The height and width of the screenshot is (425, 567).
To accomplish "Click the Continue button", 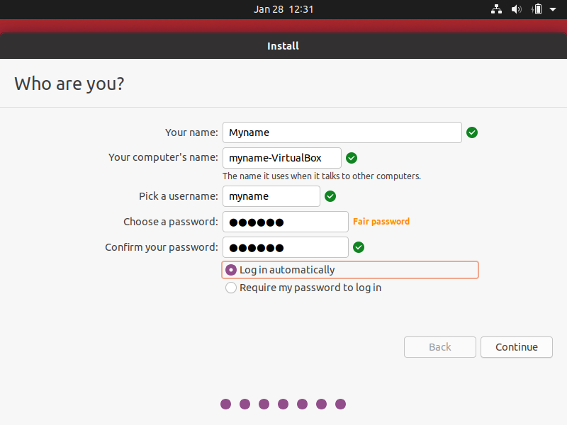I will pos(517,347).
